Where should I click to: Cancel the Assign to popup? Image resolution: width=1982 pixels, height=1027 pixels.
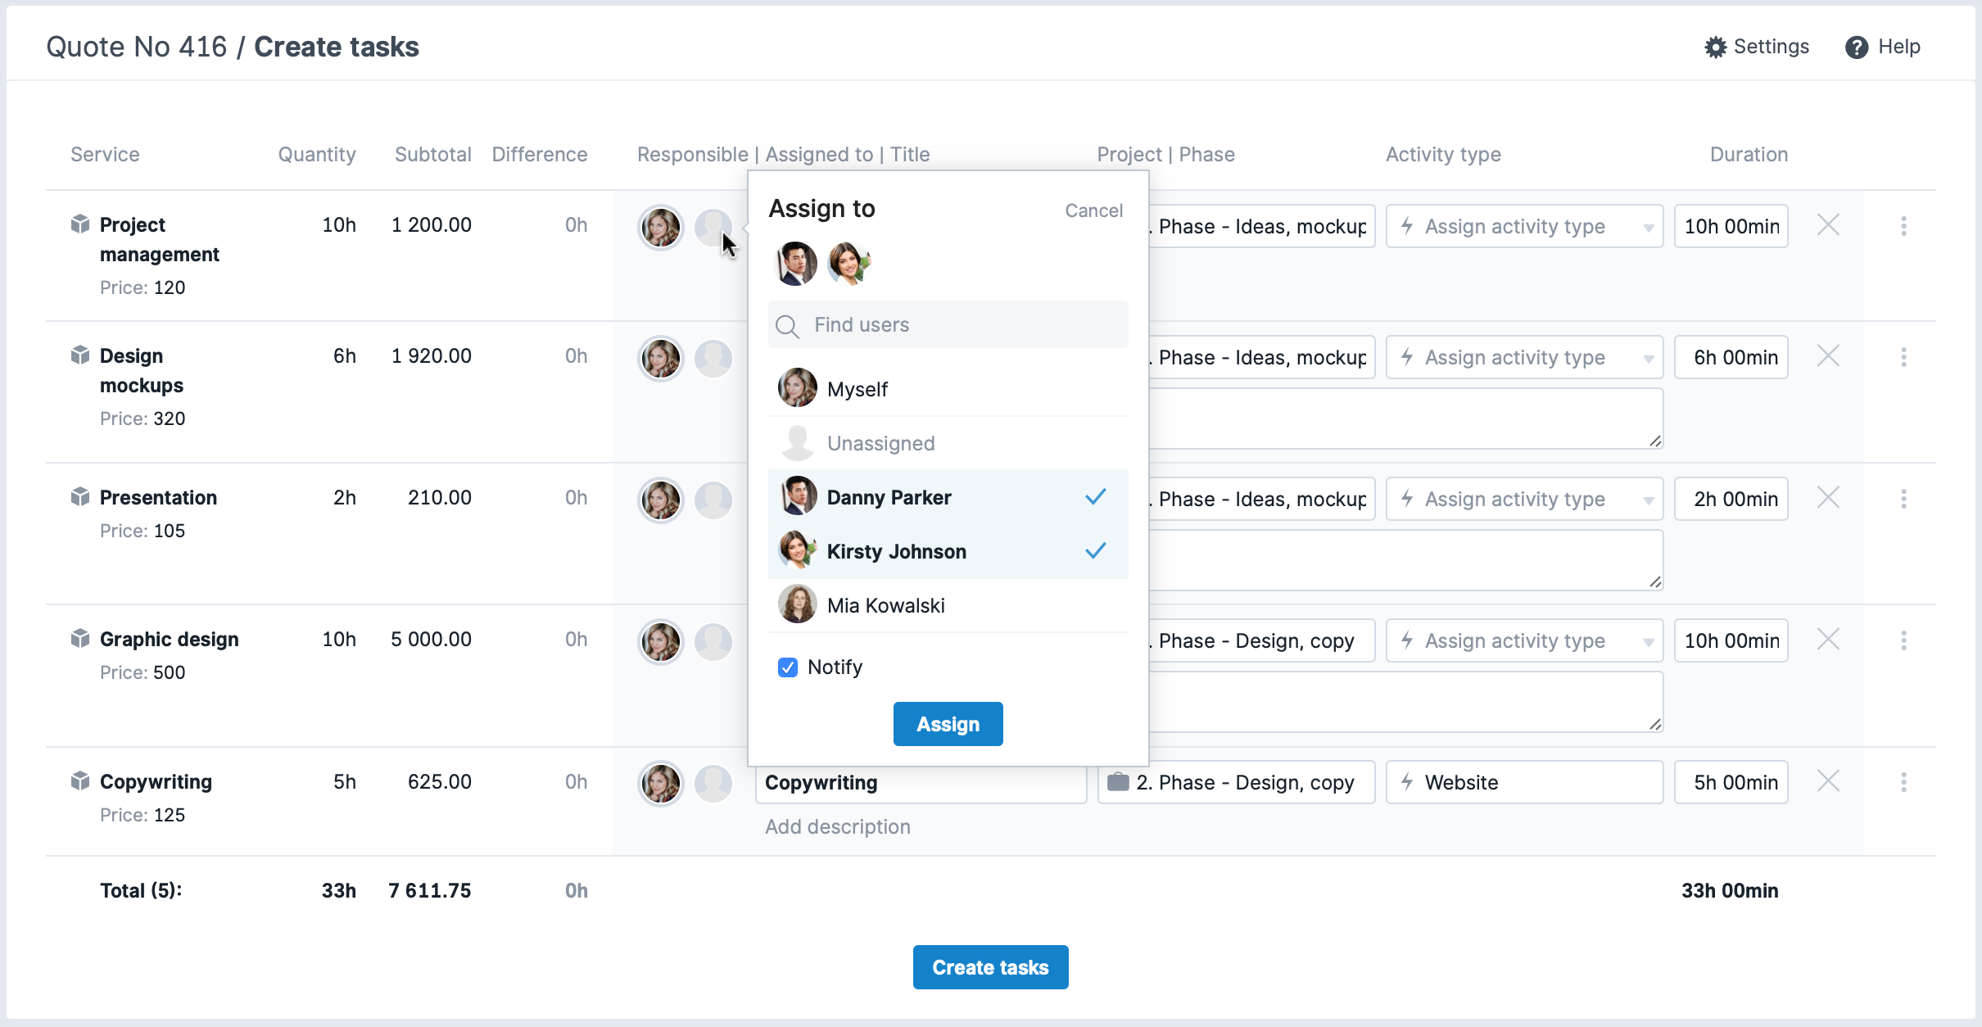[x=1093, y=210]
